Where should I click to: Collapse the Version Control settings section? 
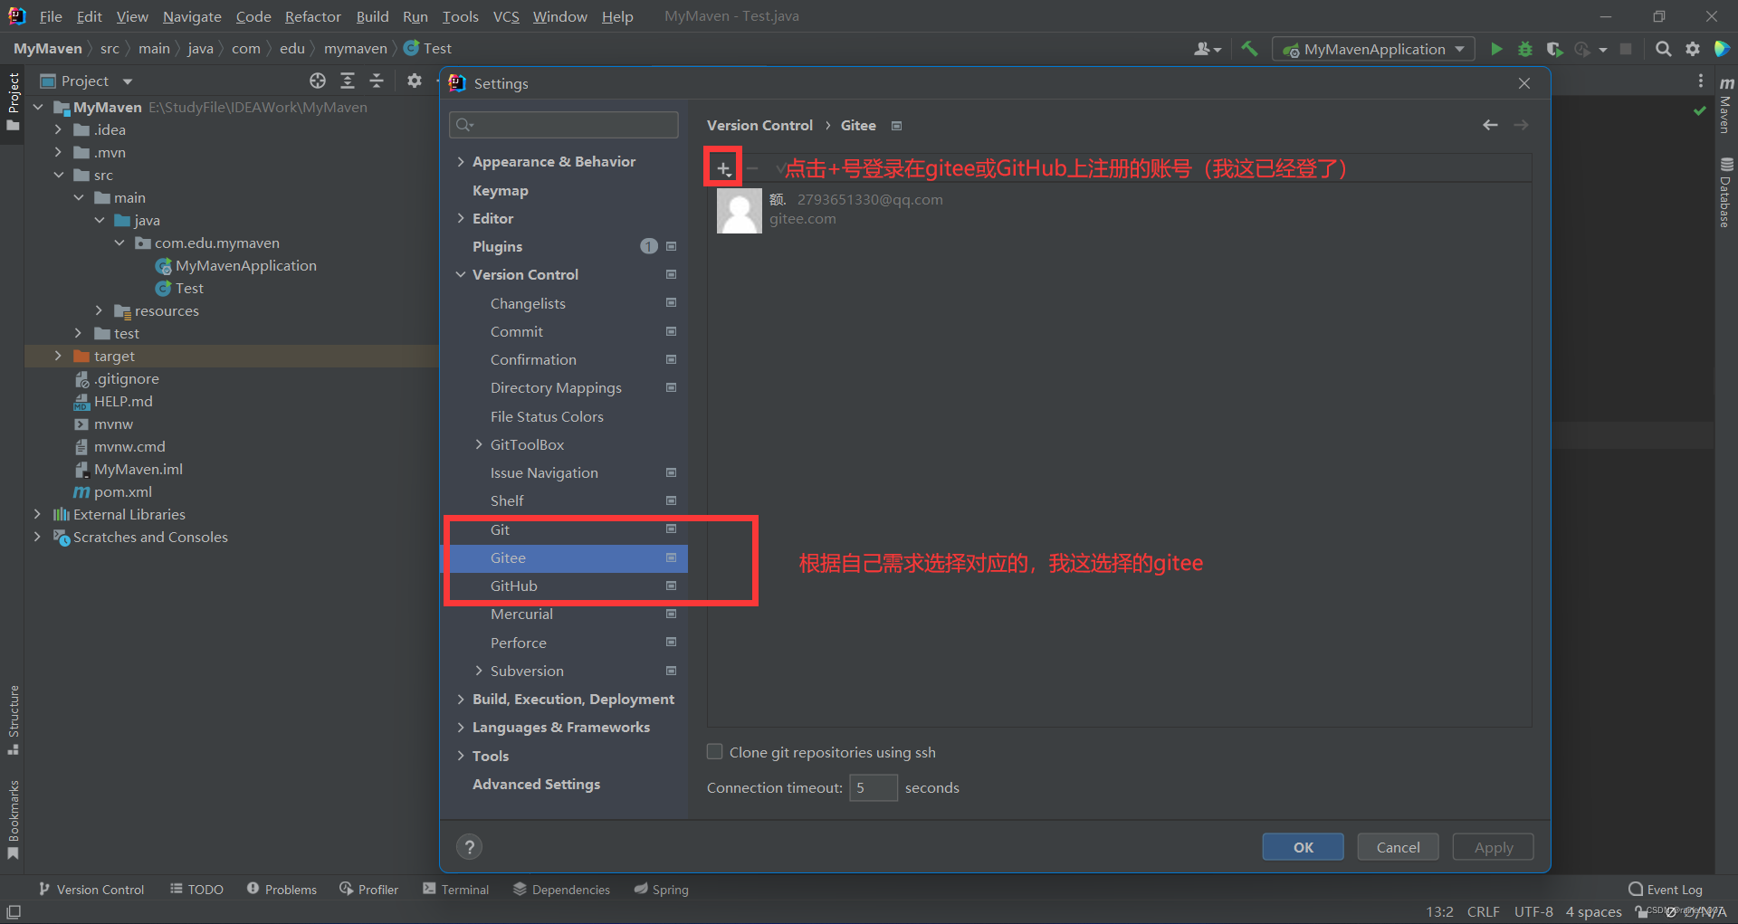[x=461, y=274]
